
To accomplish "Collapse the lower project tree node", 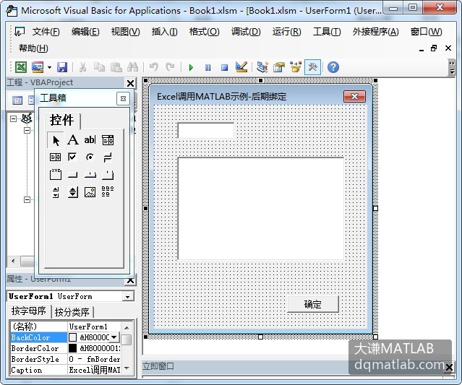I will (27, 199).
